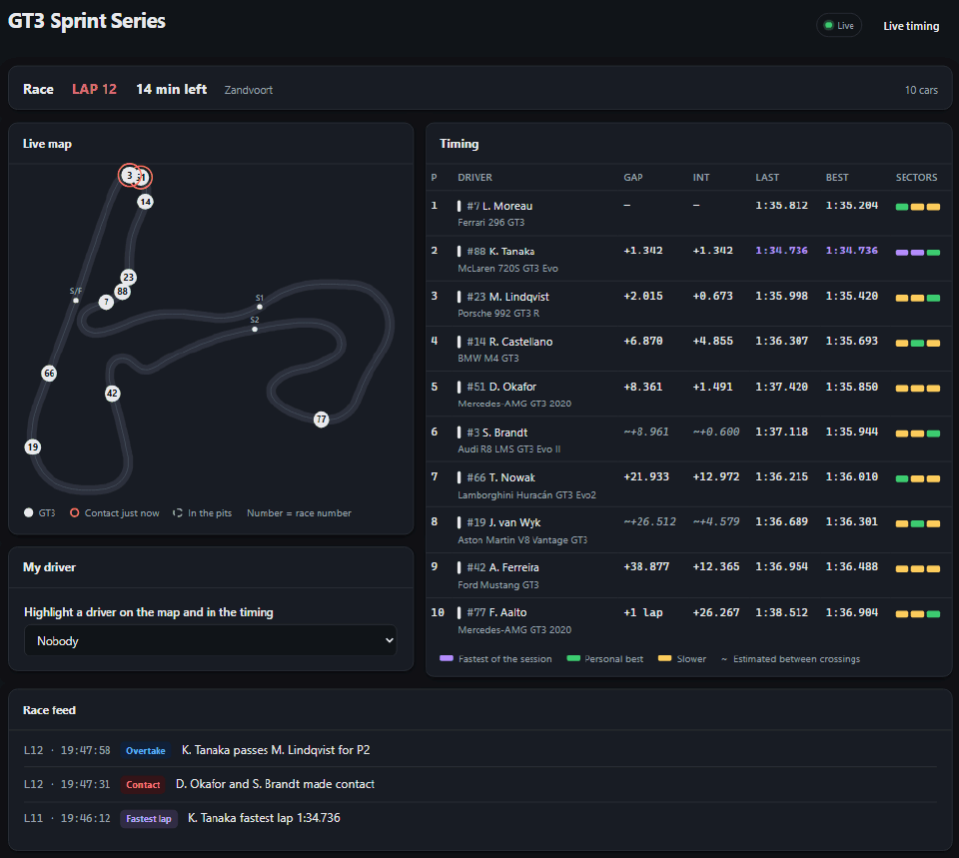The height and width of the screenshot is (858, 959).
Task: Click car marker 14 on live map
Action: pos(145,202)
